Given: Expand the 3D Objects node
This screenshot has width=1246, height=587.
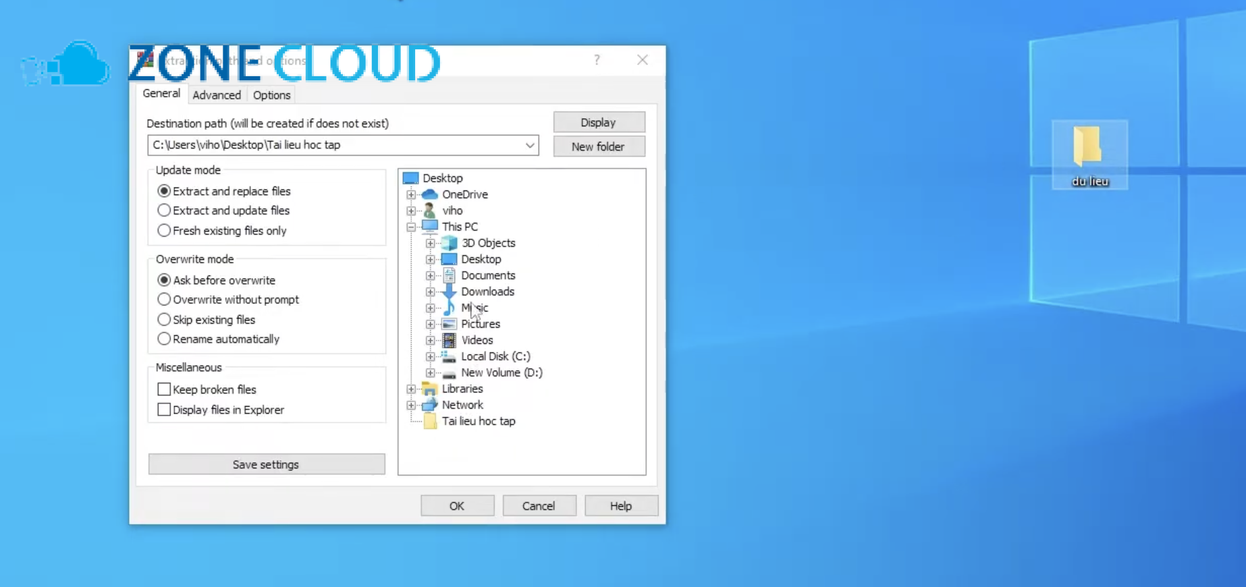Looking at the screenshot, I should point(430,243).
